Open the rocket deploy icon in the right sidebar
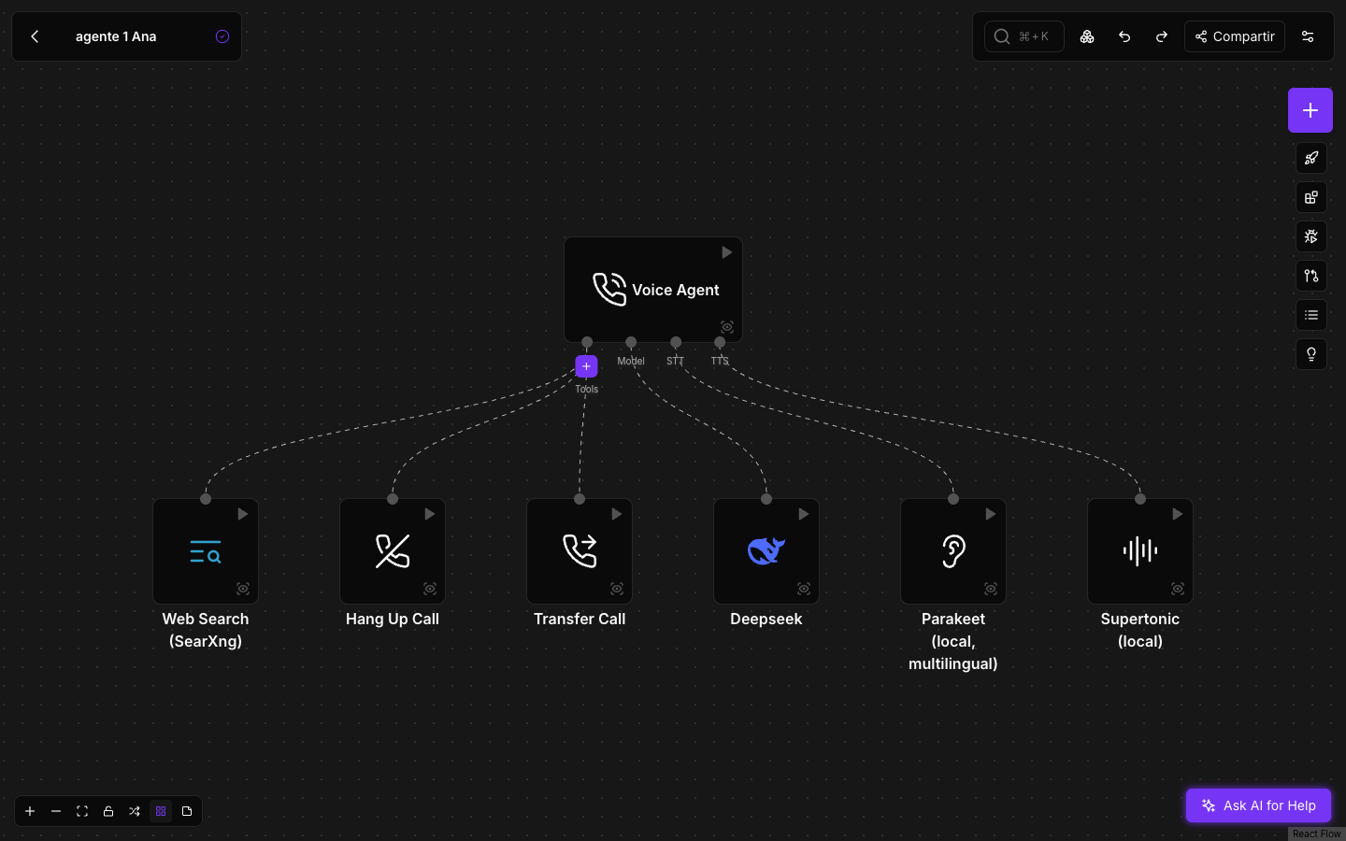 click(x=1311, y=158)
